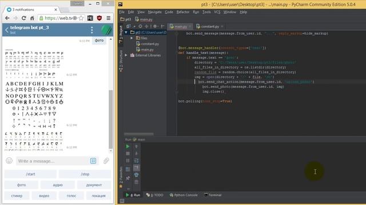Toggle the bot keyboard icon
Screen dimensions: 366x205
93,161
